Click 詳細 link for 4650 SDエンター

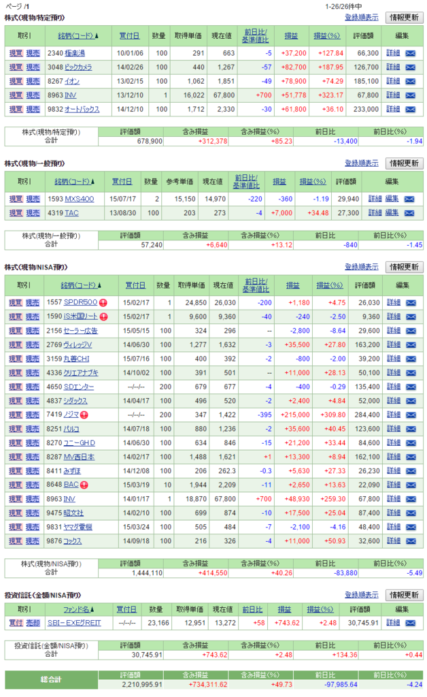394,387
